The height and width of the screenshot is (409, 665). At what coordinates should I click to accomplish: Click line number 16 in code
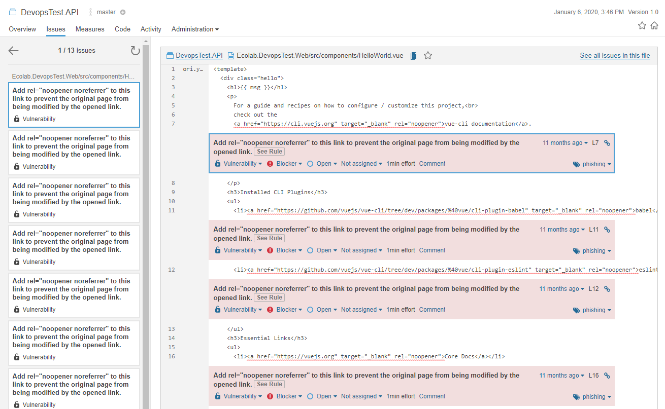pos(172,356)
